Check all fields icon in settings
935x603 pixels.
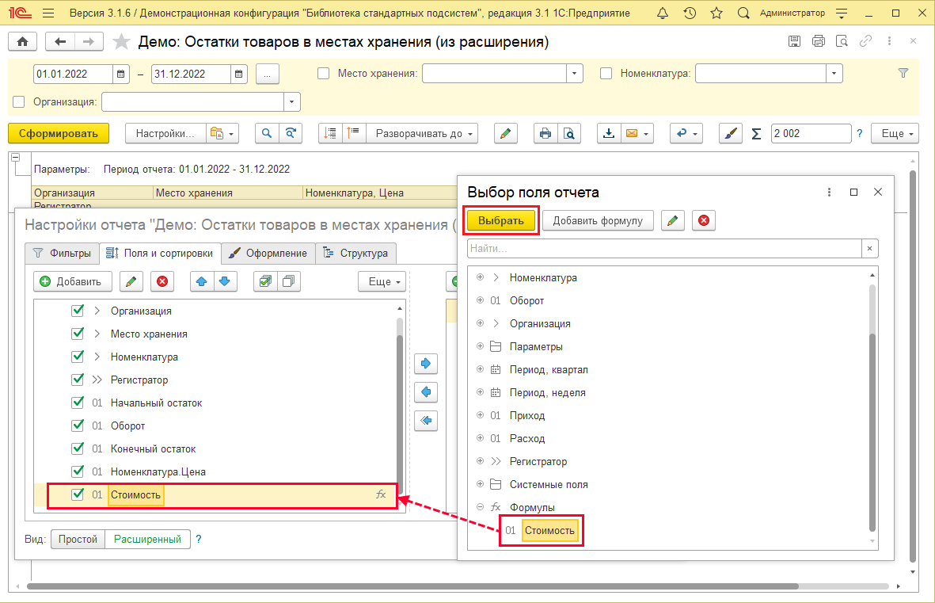click(x=264, y=281)
